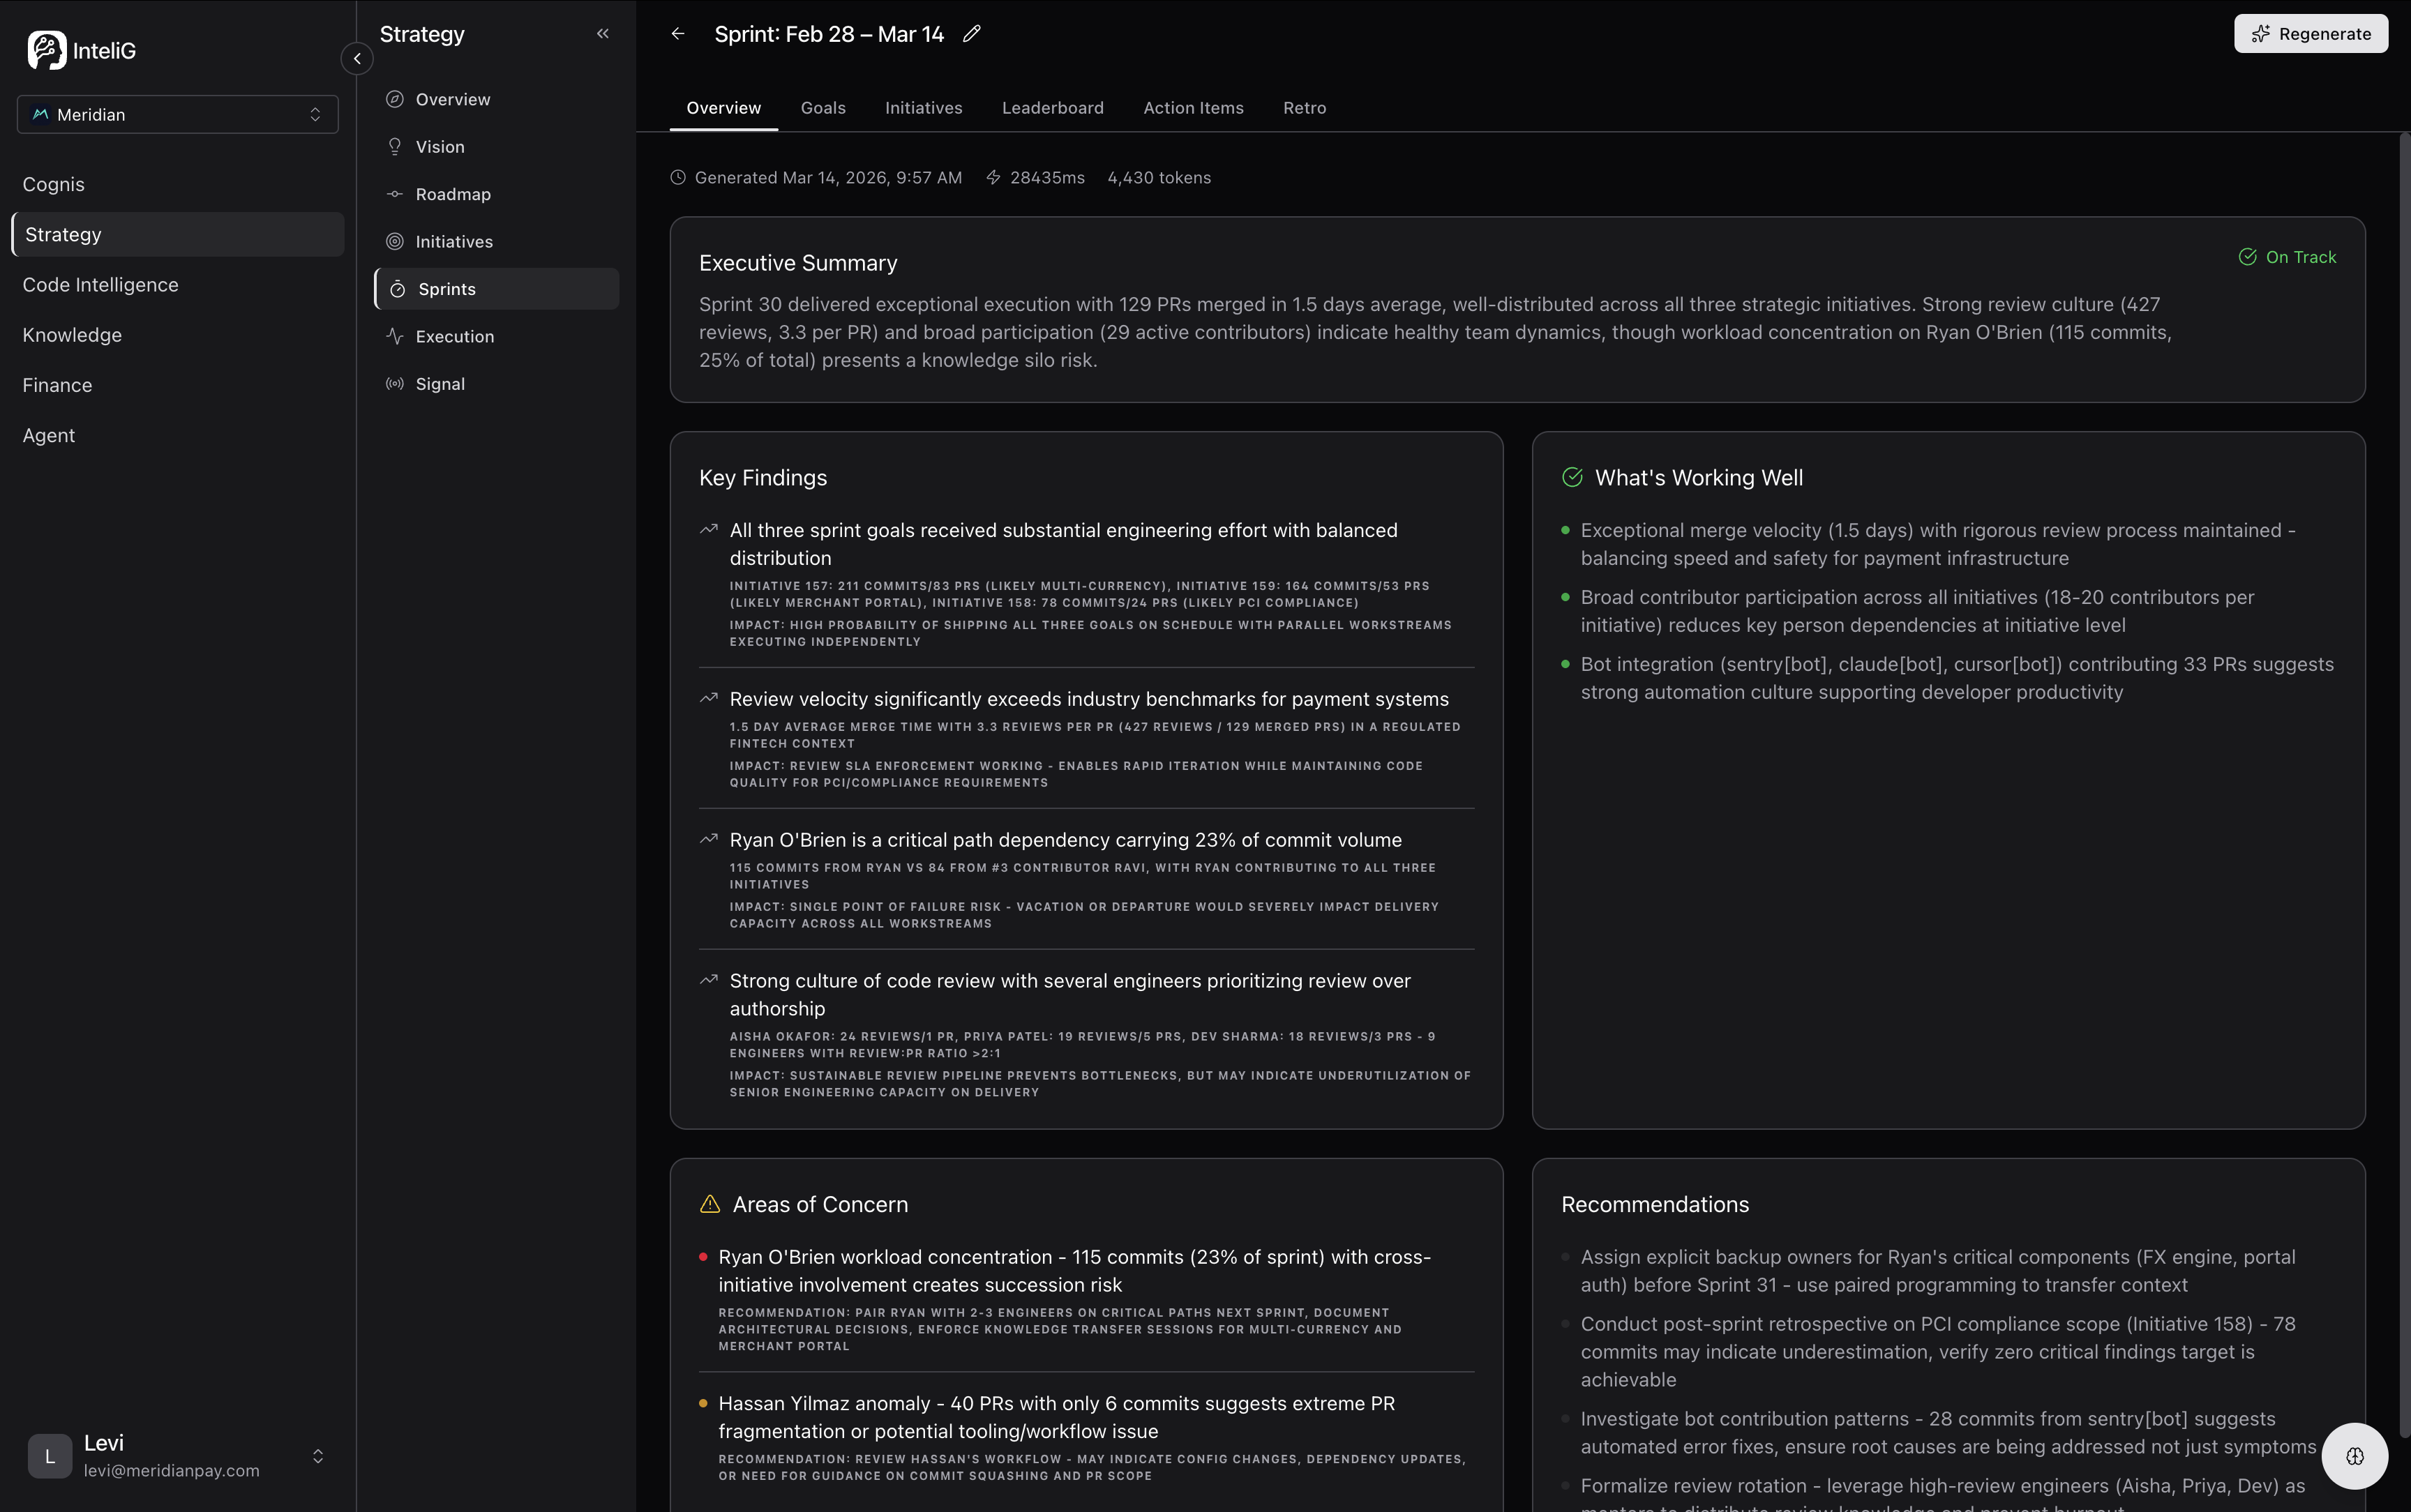The height and width of the screenshot is (1512, 2411).
Task: Click the On Track status badge
Action: [2287, 257]
